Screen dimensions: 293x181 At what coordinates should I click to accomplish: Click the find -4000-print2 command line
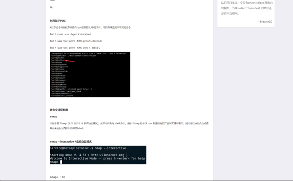coord(75,41)
